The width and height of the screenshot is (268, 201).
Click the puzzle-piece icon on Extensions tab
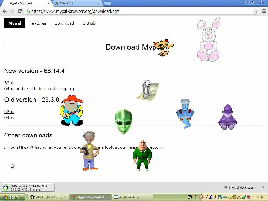[57, 3]
